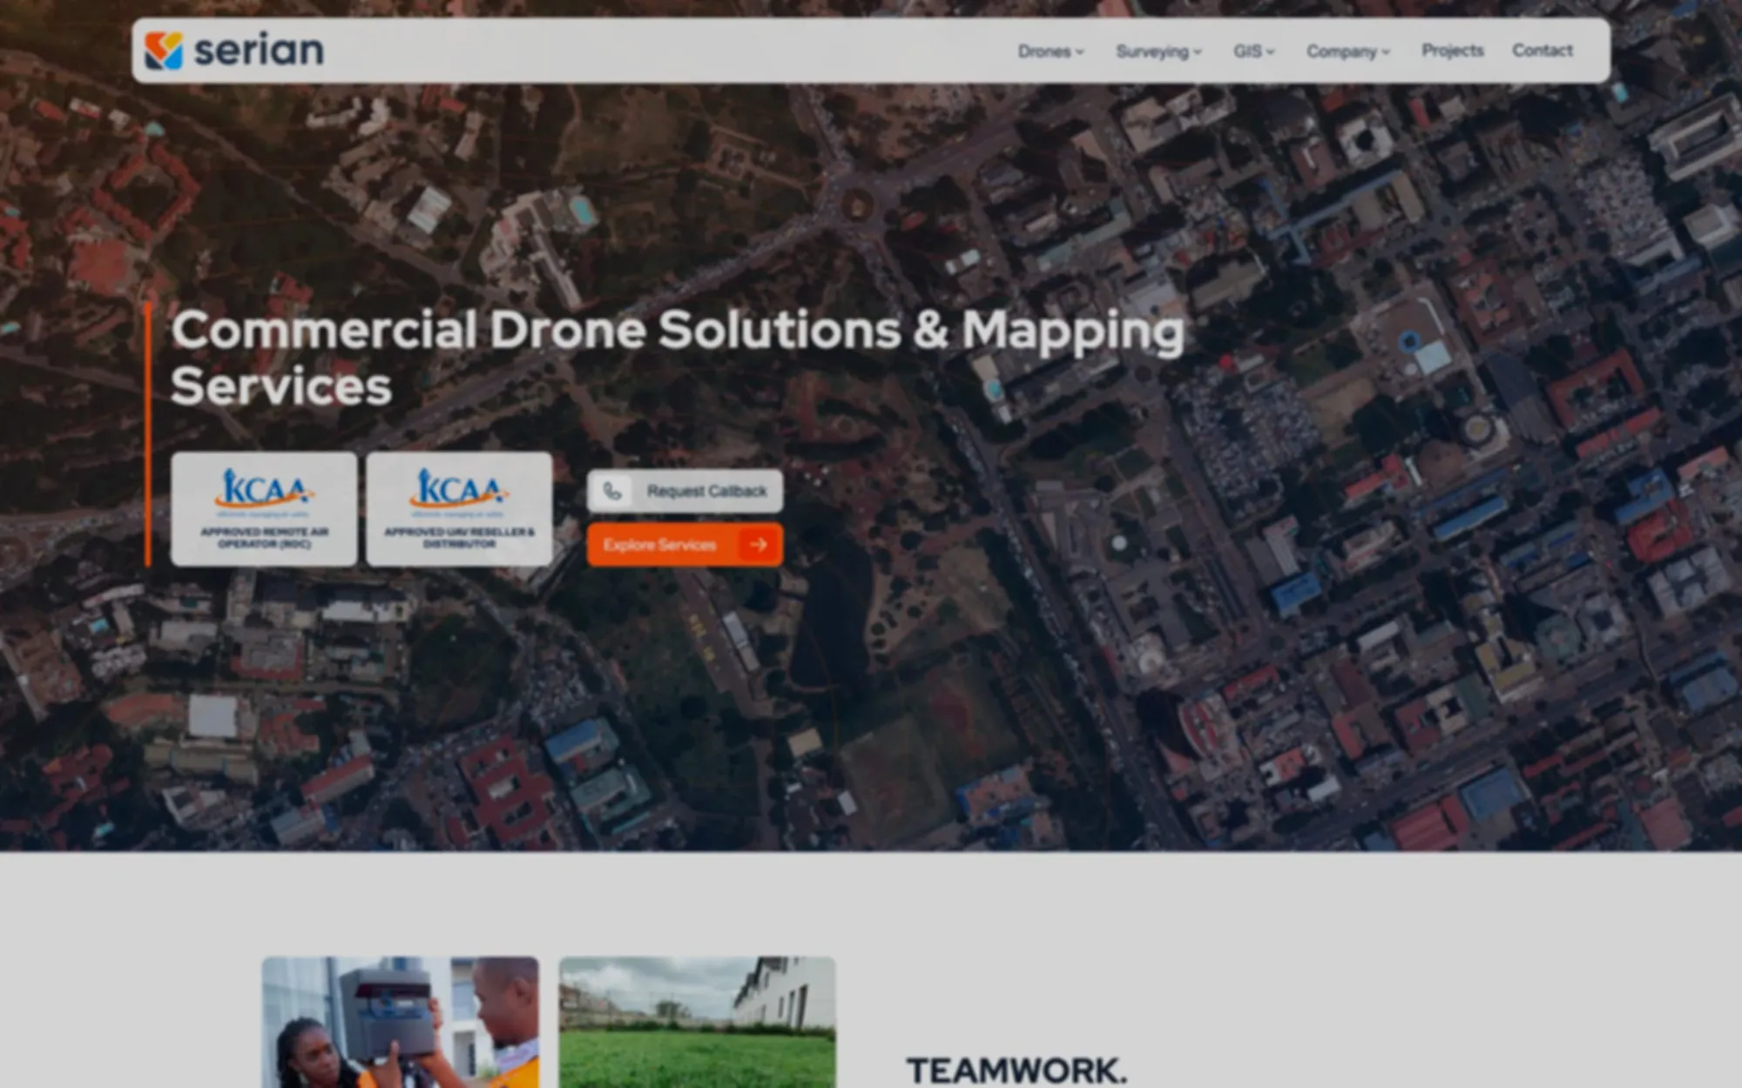Click the Serian logo in the header

pos(234,50)
